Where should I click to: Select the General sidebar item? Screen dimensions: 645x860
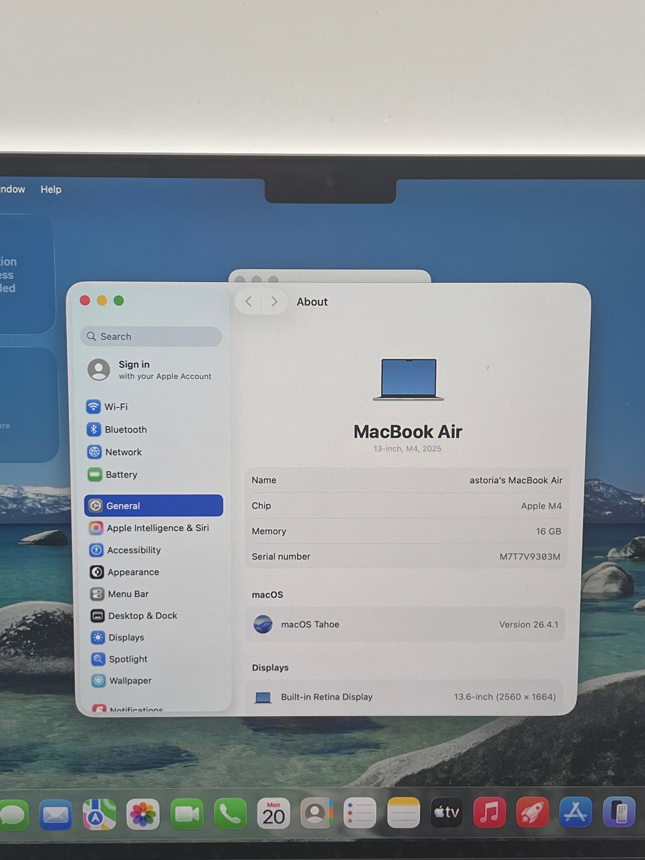tap(154, 506)
